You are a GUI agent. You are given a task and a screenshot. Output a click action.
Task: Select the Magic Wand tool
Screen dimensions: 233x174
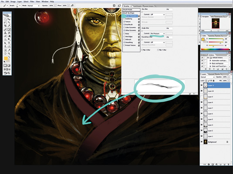(x=9, y=23)
